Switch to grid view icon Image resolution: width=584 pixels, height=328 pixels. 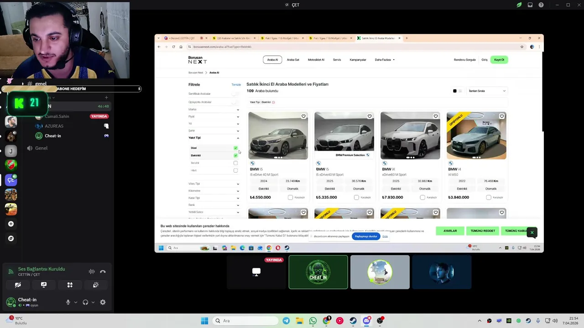point(454,91)
